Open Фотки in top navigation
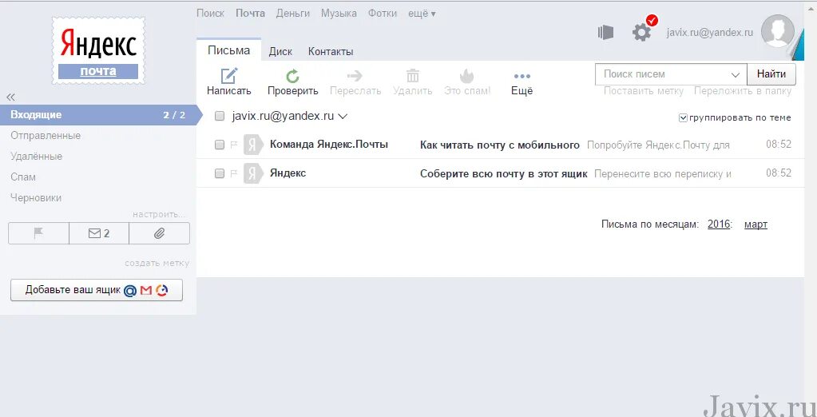The width and height of the screenshot is (817, 417). [x=383, y=14]
